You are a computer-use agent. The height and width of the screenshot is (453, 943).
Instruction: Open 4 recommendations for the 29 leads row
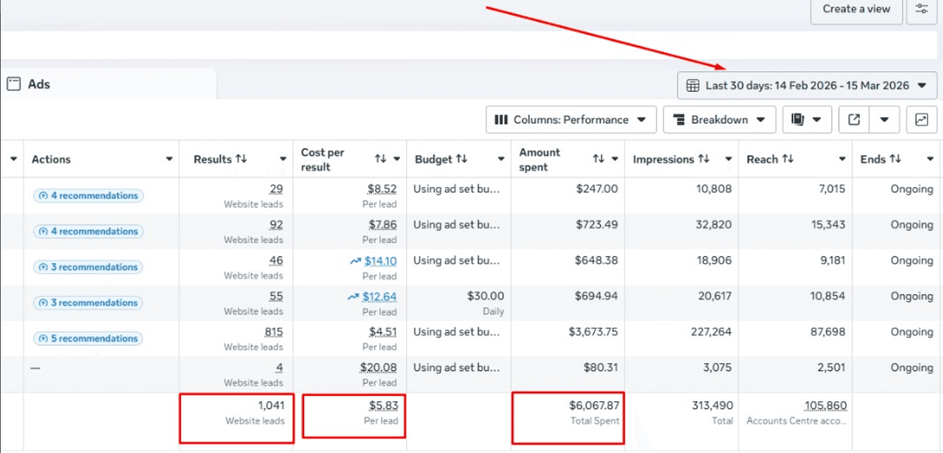tap(89, 196)
